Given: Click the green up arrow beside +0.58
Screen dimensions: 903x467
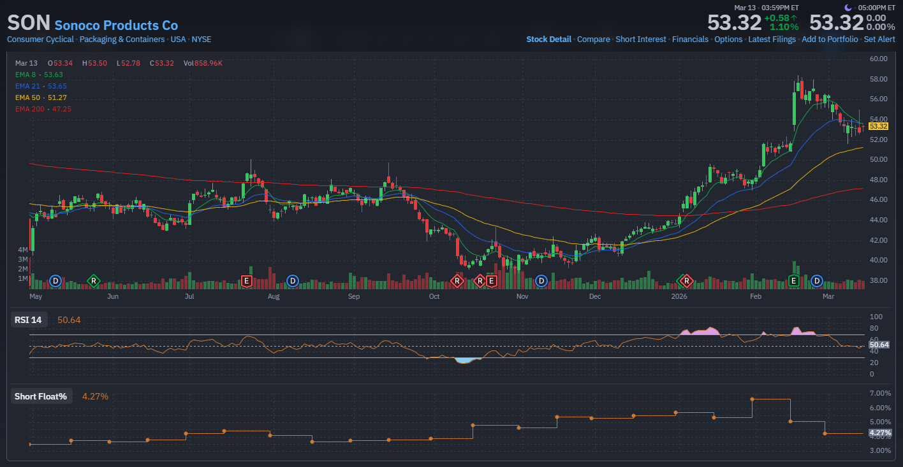Looking at the screenshot, I should (x=793, y=18).
